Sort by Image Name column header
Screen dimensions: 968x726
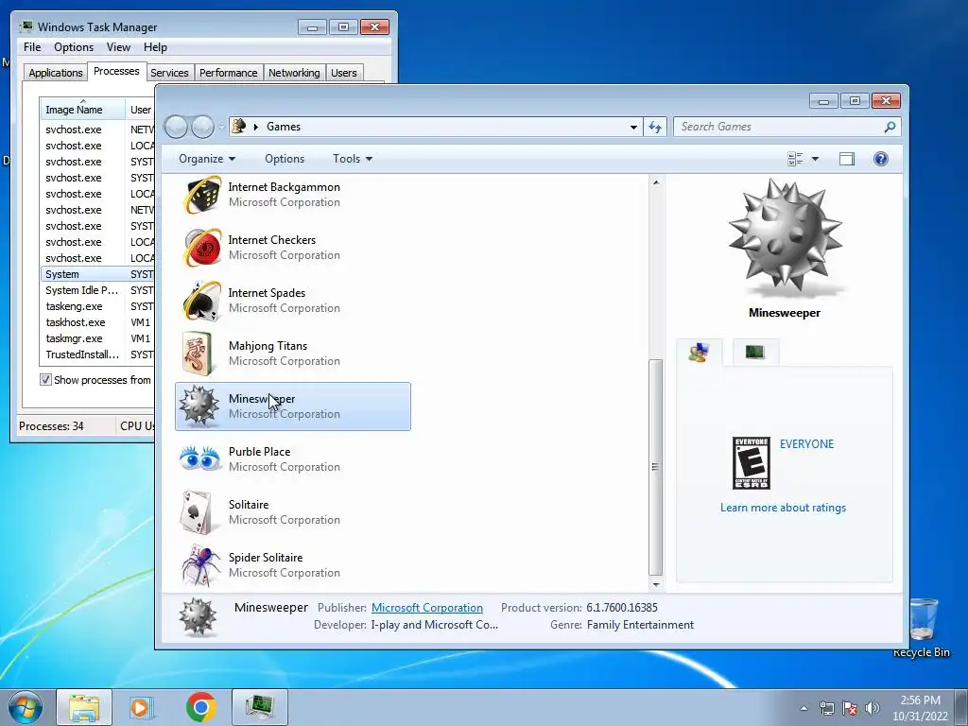point(82,110)
